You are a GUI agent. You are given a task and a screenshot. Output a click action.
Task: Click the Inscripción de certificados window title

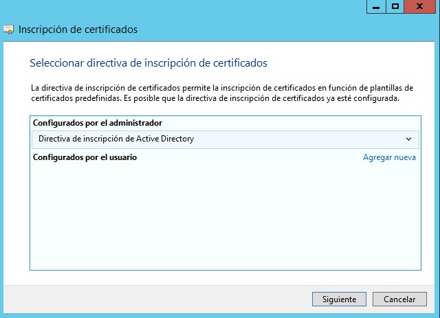point(78,30)
